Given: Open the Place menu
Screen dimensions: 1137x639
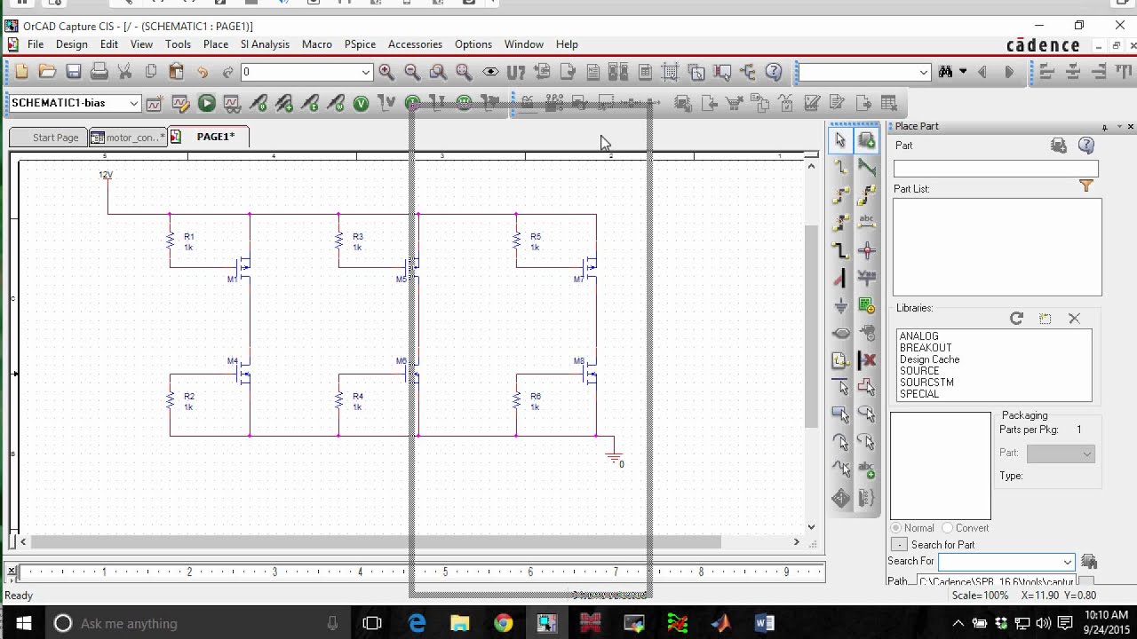Looking at the screenshot, I should pos(216,44).
